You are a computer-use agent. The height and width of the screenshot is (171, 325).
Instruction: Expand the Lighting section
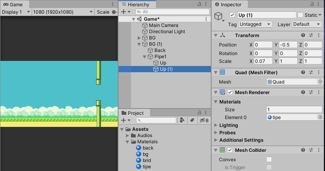pos(216,125)
